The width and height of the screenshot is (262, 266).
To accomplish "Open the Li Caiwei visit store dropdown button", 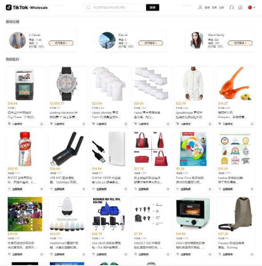I will pos(61,43).
